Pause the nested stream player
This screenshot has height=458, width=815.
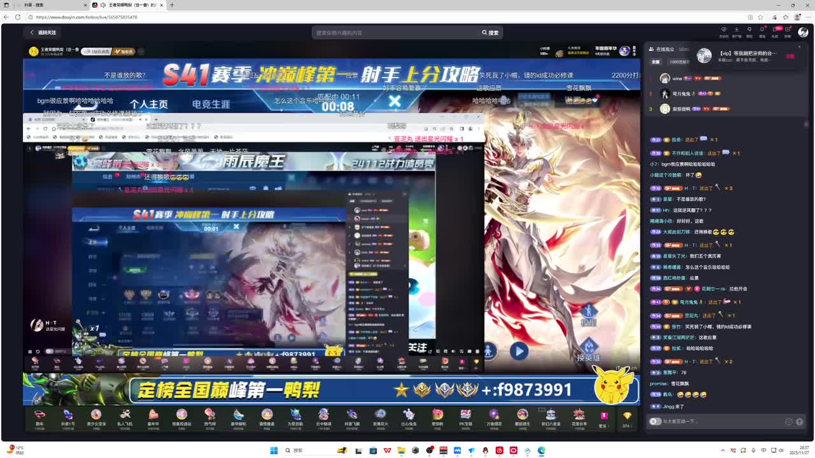pyautogui.click(x=29, y=351)
